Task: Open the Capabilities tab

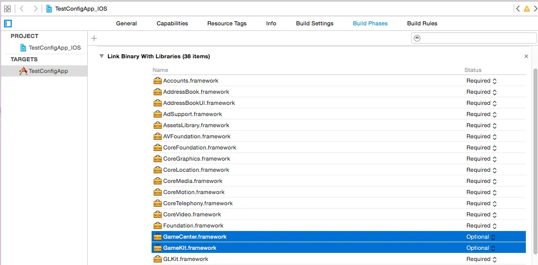Action: 172,23
